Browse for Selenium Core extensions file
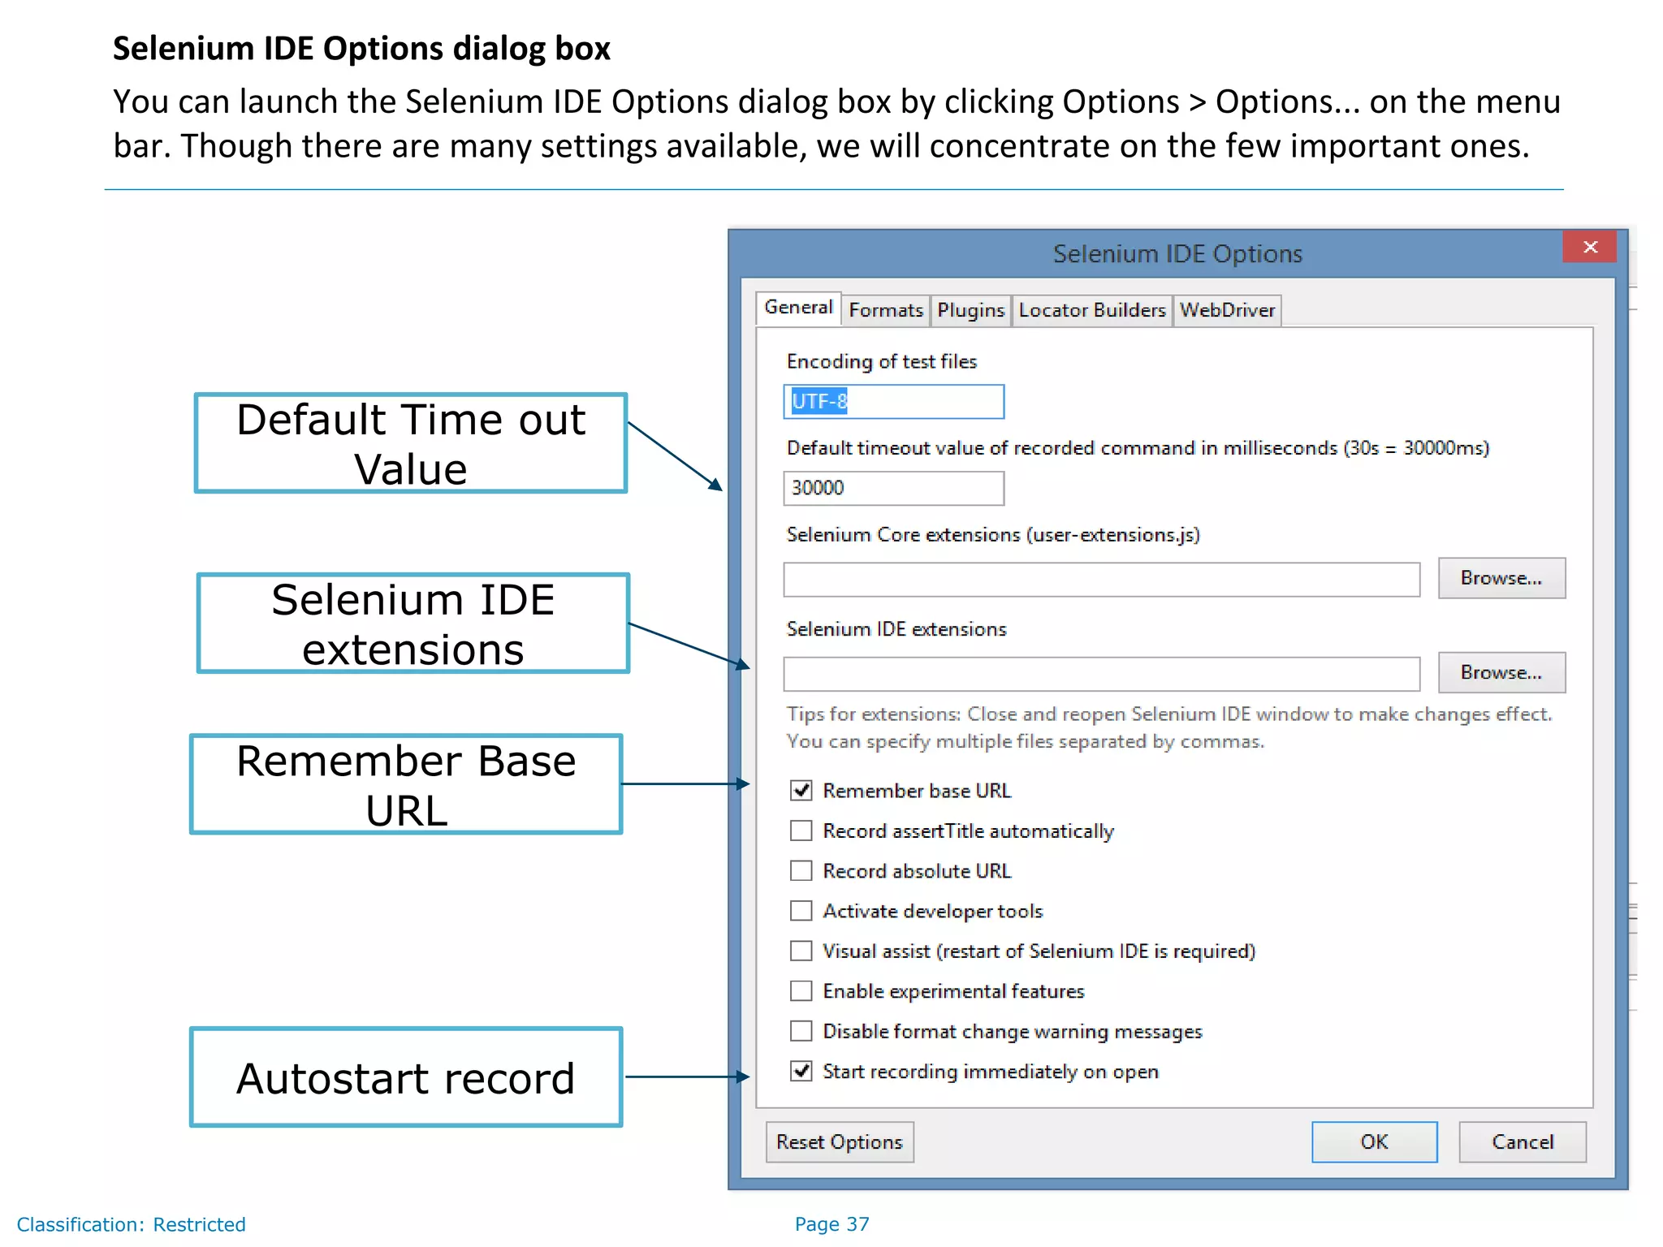1663x1247 pixels. pyautogui.click(x=1501, y=578)
